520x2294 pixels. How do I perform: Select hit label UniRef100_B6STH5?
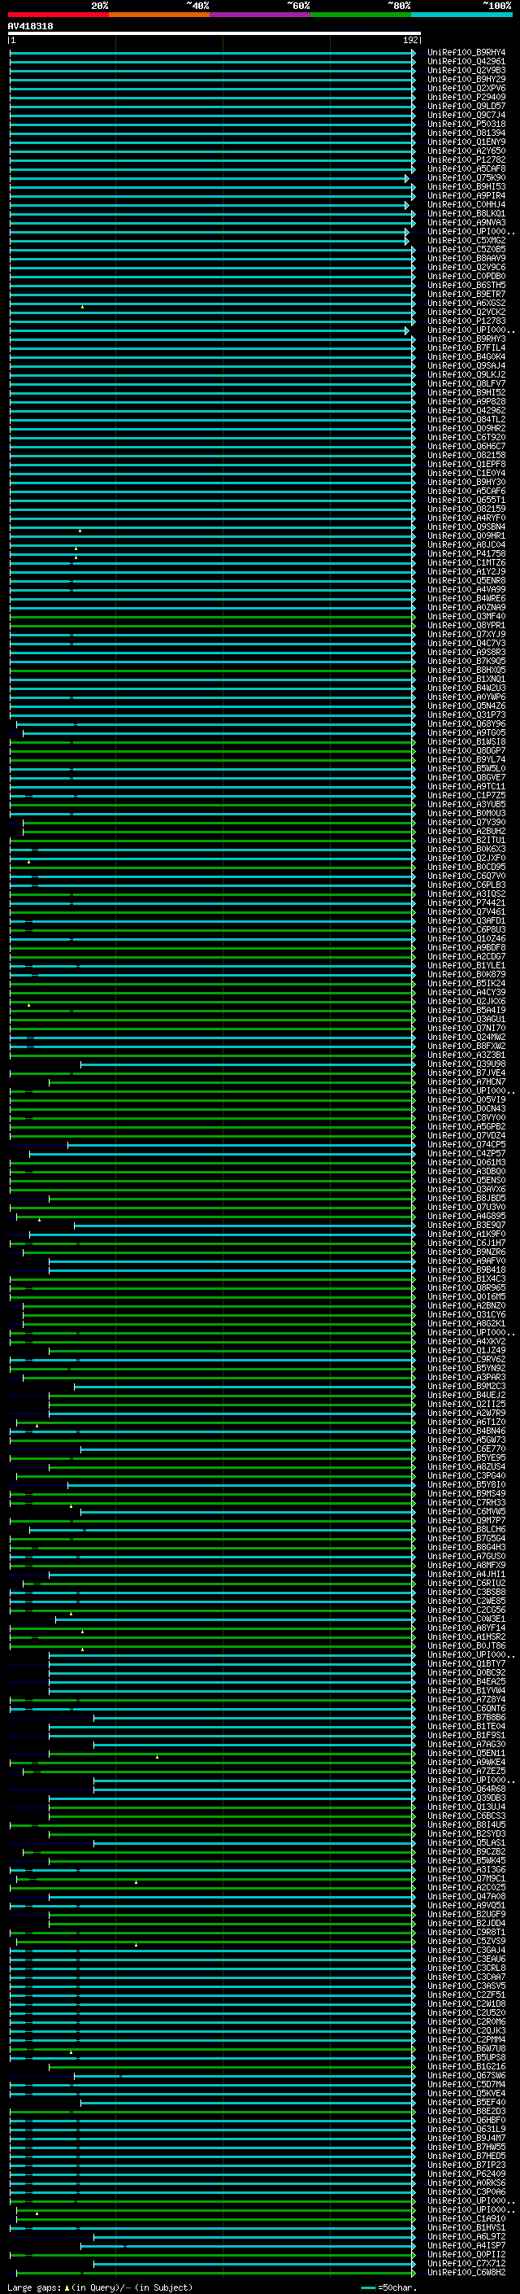click(466, 285)
